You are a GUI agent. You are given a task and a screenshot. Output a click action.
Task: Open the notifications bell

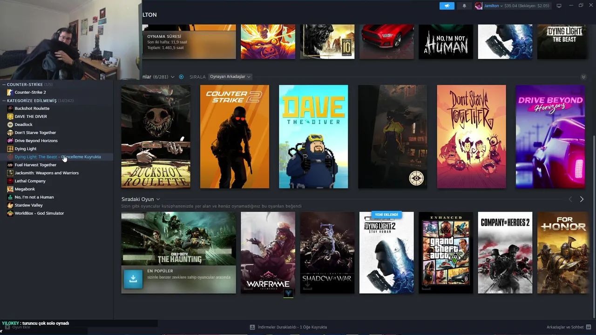[x=464, y=6]
